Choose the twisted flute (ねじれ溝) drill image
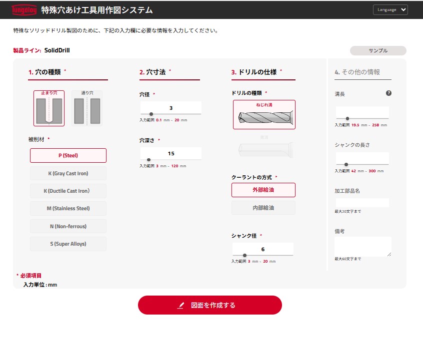This screenshot has height=348, width=423. click(263, 115)
